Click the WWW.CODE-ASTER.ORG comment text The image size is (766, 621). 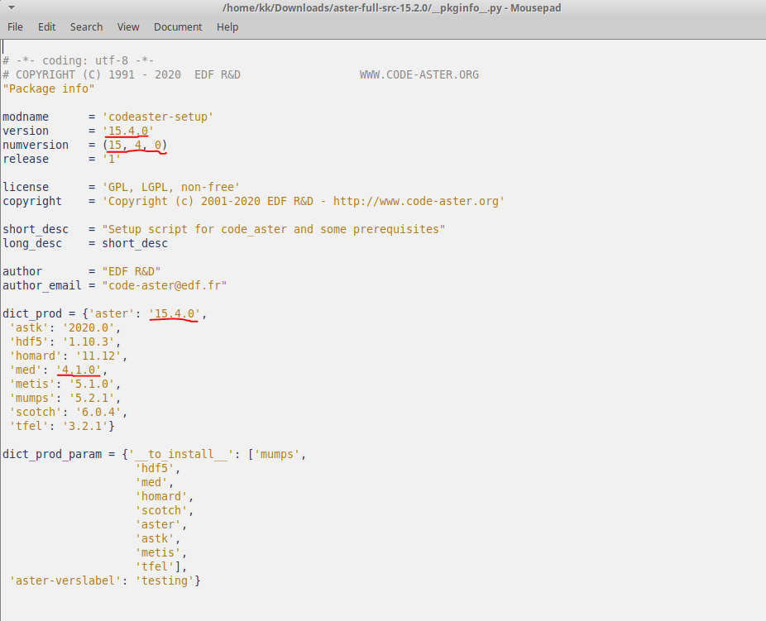coord(419,74)
